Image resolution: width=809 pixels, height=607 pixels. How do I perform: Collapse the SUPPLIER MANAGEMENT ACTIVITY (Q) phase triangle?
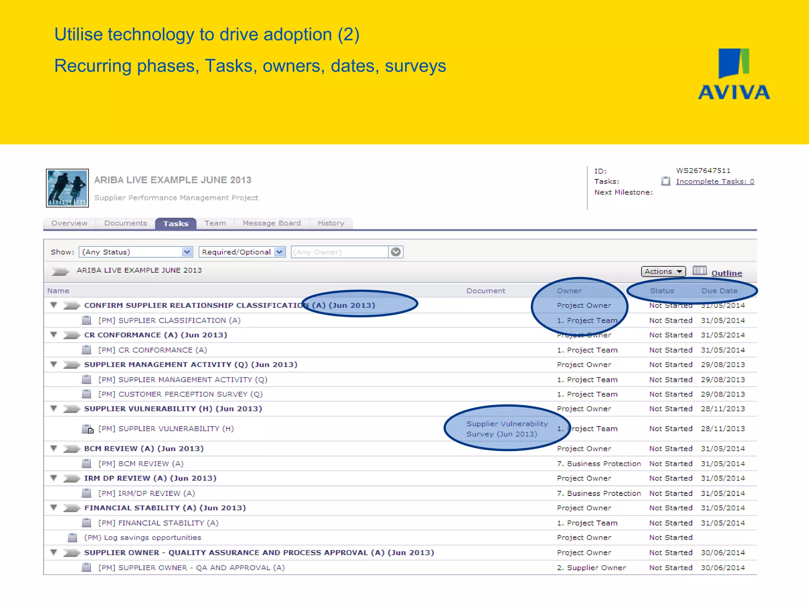(x=54, y=364)
